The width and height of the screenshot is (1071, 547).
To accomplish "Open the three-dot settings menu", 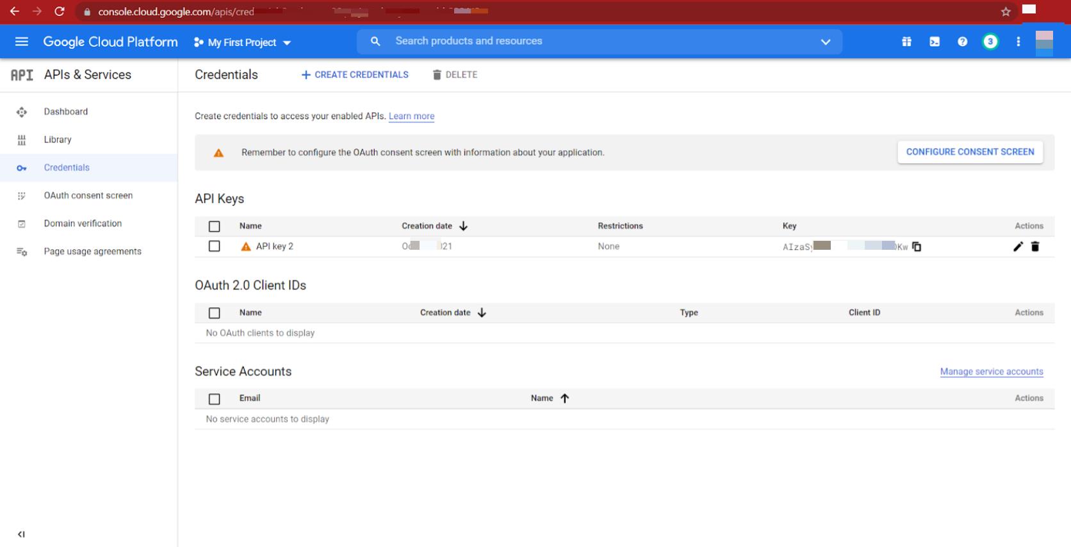I will tap(1018, 42).
